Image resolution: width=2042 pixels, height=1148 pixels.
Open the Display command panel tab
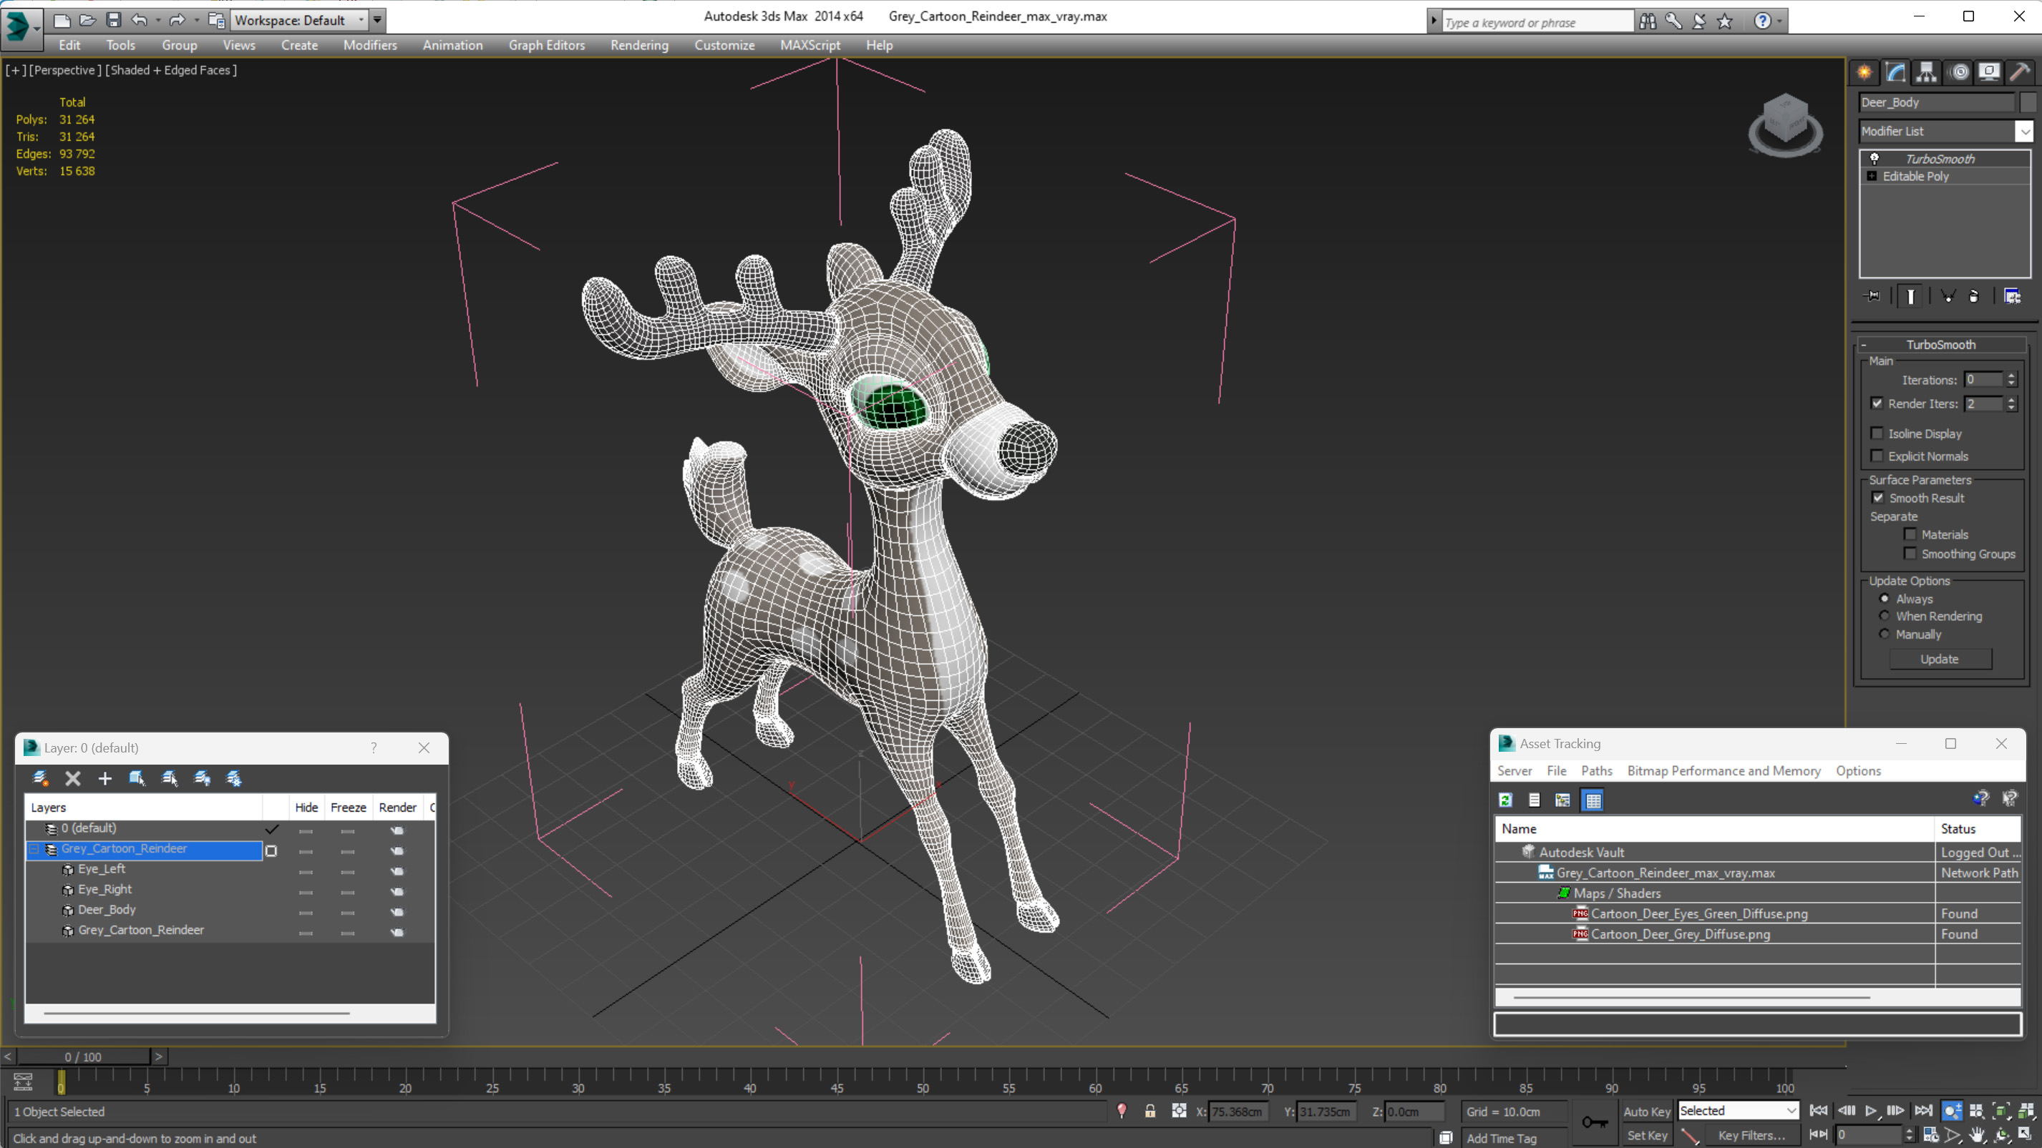click(1989, 72)
